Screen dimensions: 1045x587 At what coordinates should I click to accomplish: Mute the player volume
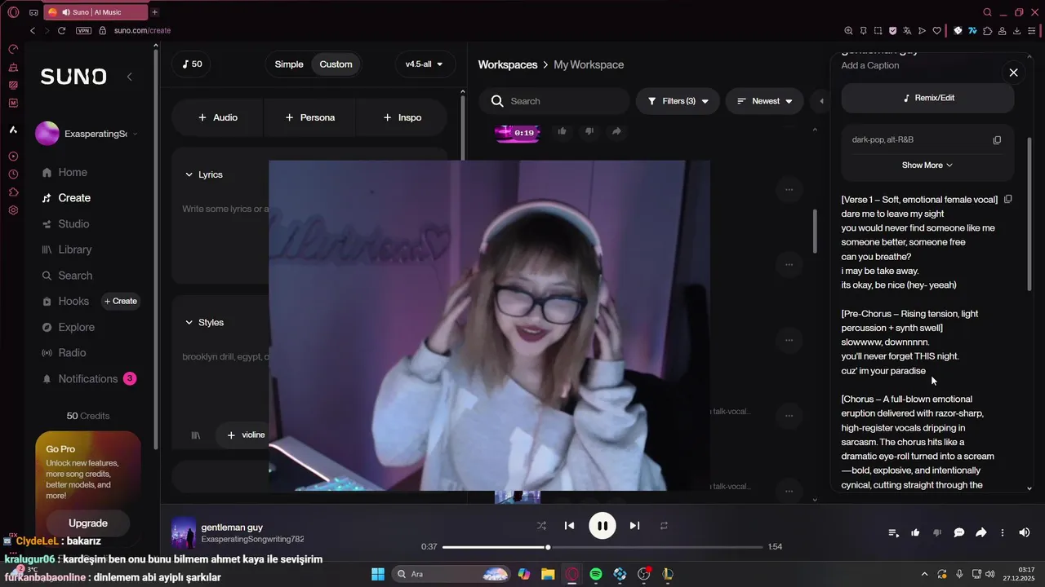coord(1025,532)
